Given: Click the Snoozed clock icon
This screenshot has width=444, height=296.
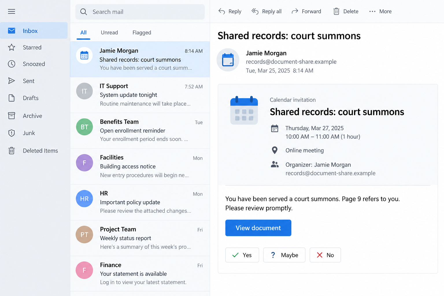Looking at the screenshot, I should (x=12, y=64).
